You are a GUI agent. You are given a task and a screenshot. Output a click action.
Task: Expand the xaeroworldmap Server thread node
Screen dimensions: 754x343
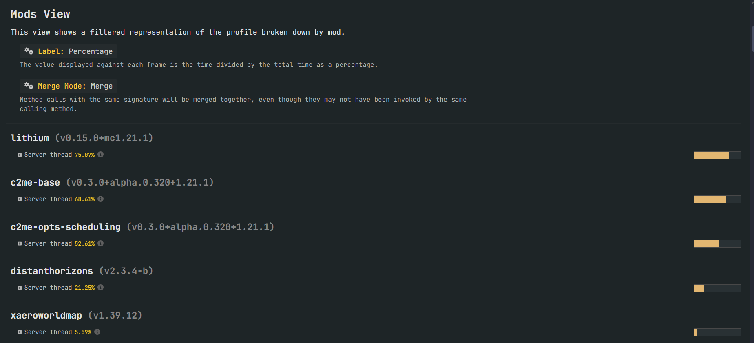[20, 332]
